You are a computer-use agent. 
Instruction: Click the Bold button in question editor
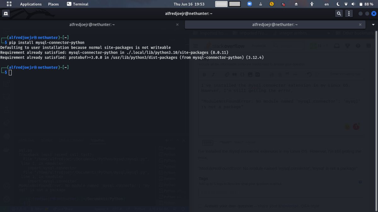pos(204,75)
